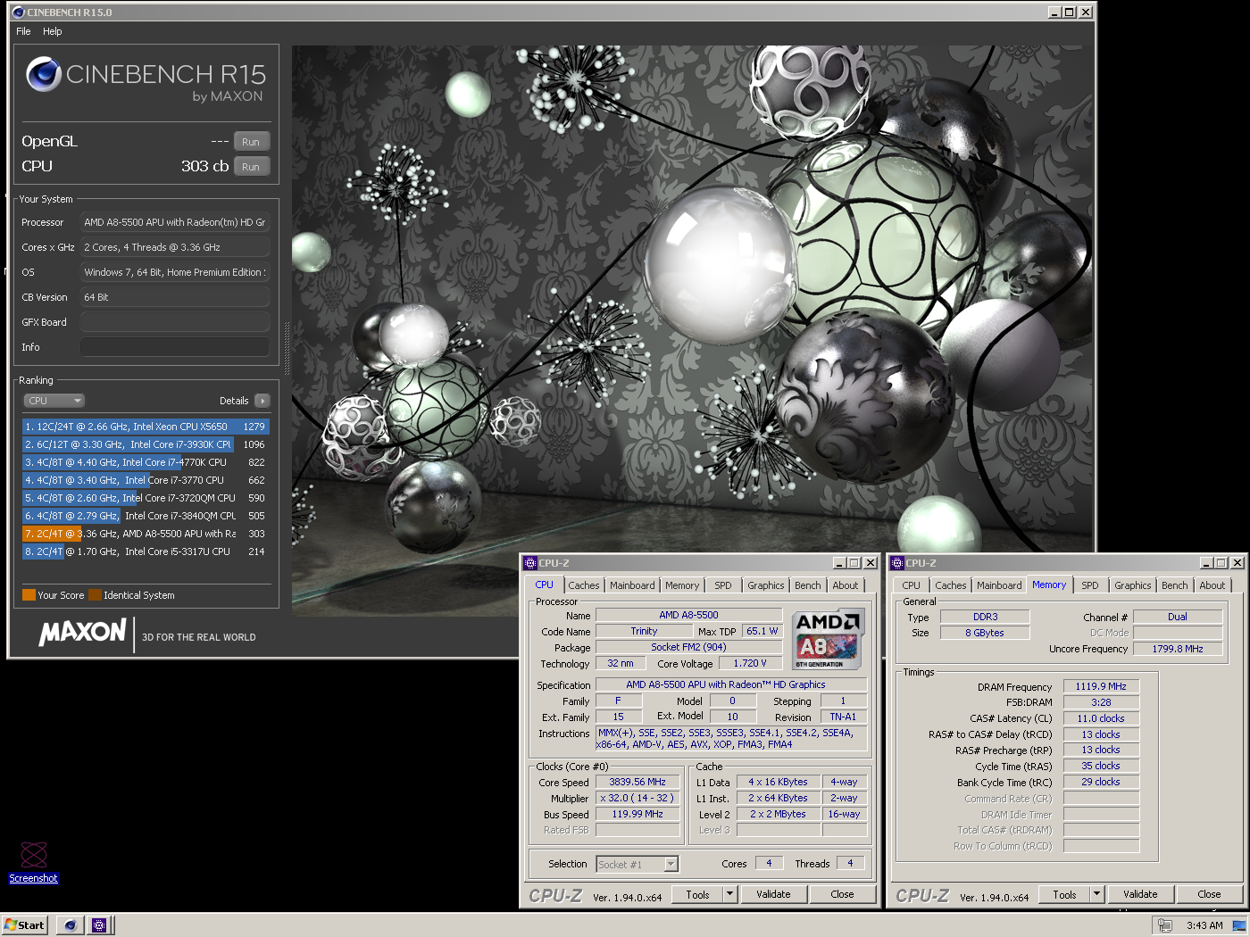Select ranking row 8 Core i5-3317U
Screen dimensions: 1250x937
(x=146, y=551)
